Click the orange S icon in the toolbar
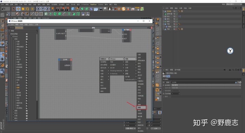 point(124,9)
